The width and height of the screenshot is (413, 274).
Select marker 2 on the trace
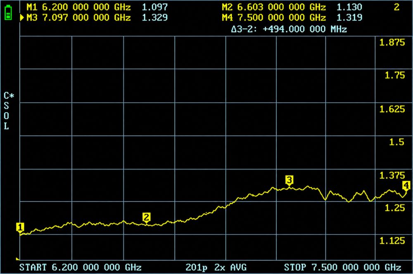(x=147, y=218)
